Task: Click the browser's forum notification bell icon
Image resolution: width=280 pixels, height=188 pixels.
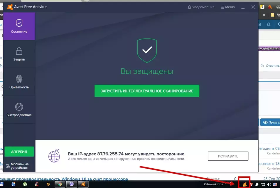Action: coord(269,24)
